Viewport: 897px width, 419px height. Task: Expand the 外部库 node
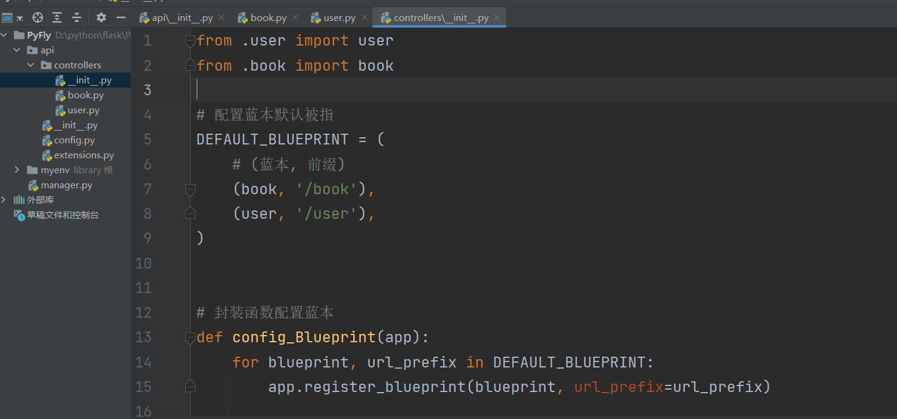(4, 200)
